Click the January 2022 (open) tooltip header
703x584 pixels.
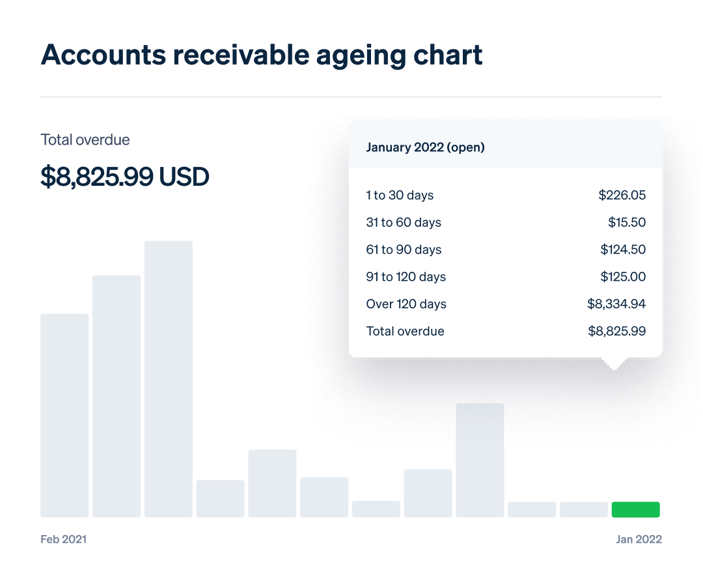pyautogui.click(x=425, y=147)
